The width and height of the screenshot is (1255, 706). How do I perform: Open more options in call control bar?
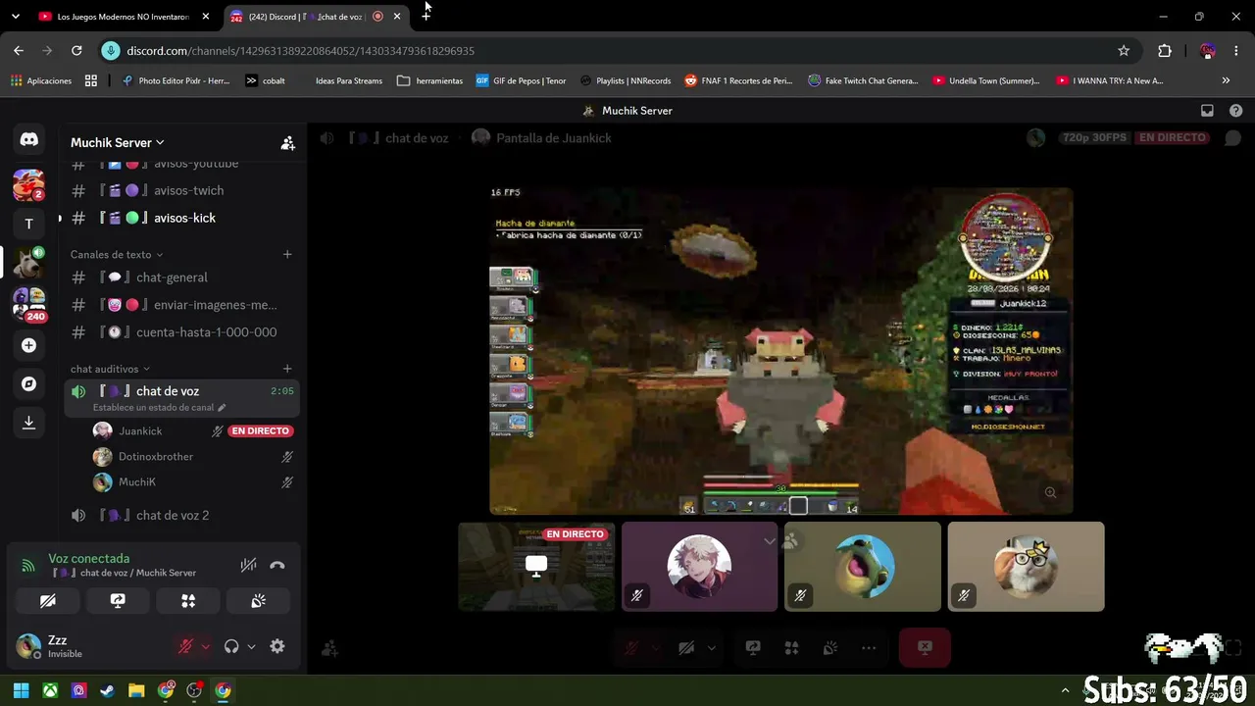869,647
